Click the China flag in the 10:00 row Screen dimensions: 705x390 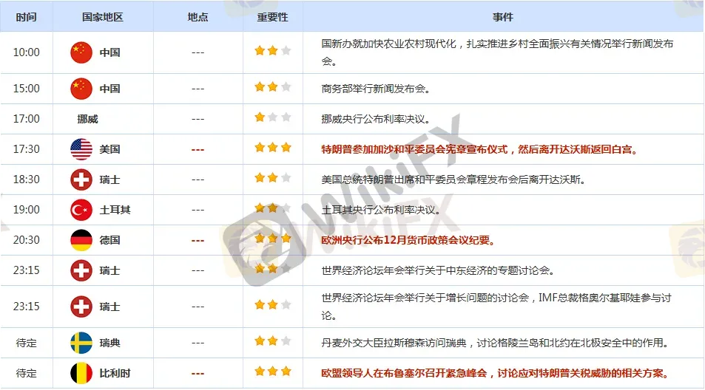coord(81,52)
